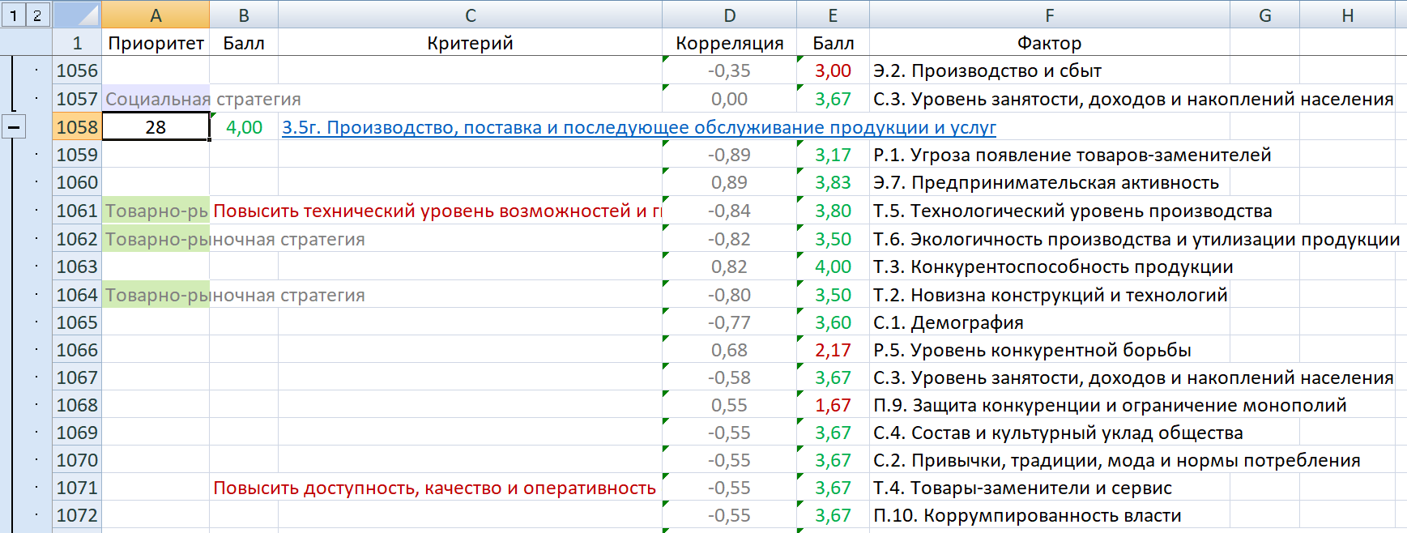
Task: Select column D header
Action: tap(729, 15)
